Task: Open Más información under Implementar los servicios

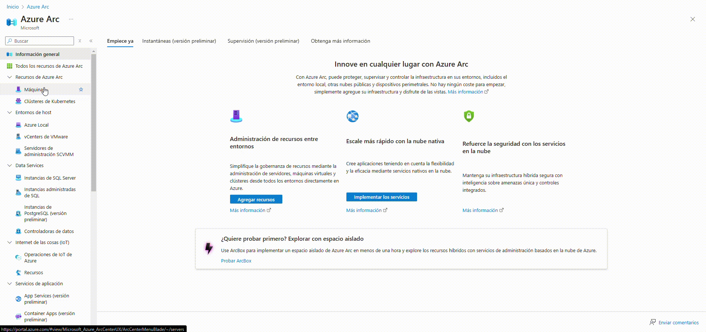Action: pos(367,210)
